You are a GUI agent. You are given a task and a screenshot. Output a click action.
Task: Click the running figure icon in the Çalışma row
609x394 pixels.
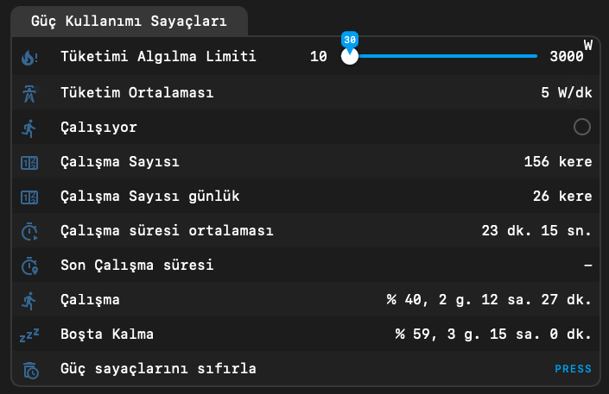[x=29, y=301]
